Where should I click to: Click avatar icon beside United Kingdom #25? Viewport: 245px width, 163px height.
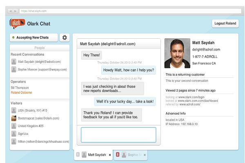(14, 126)
